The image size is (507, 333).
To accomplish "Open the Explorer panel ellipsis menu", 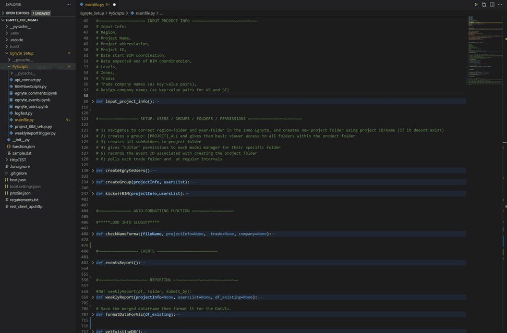I will 68,5.
